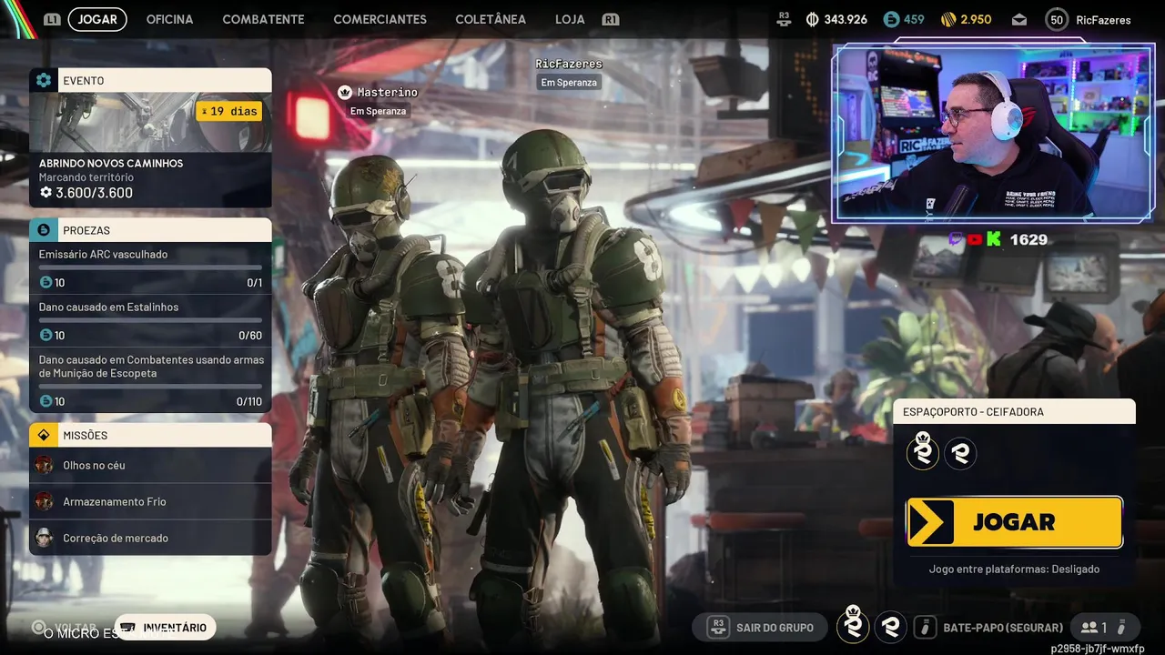
Task: Click the crowned leader emblem in the map panel
Action: (x=923, y=450)
